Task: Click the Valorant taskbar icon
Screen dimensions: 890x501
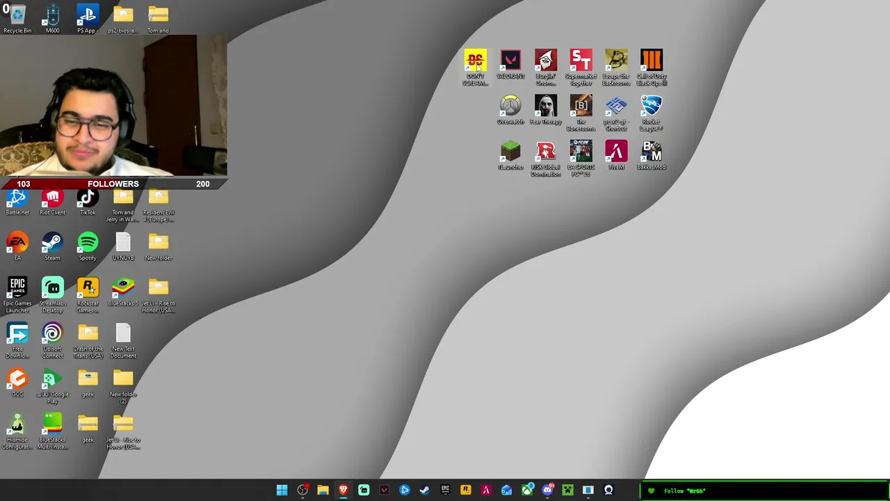Action: pos(384,491)
